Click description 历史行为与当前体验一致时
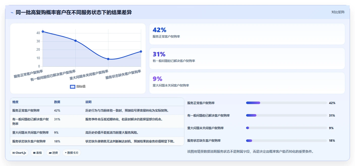Viewport: 355px width, 166px height. [127, 110]
